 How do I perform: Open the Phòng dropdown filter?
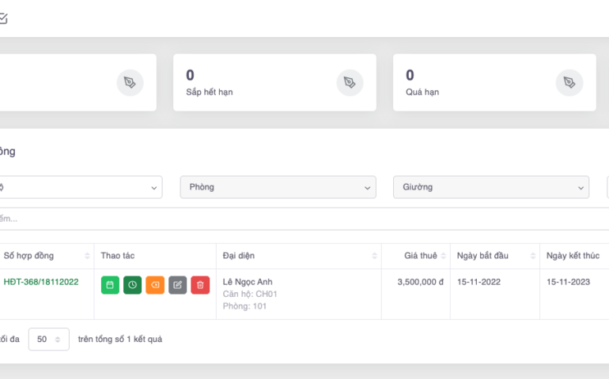tap(278, 187)
